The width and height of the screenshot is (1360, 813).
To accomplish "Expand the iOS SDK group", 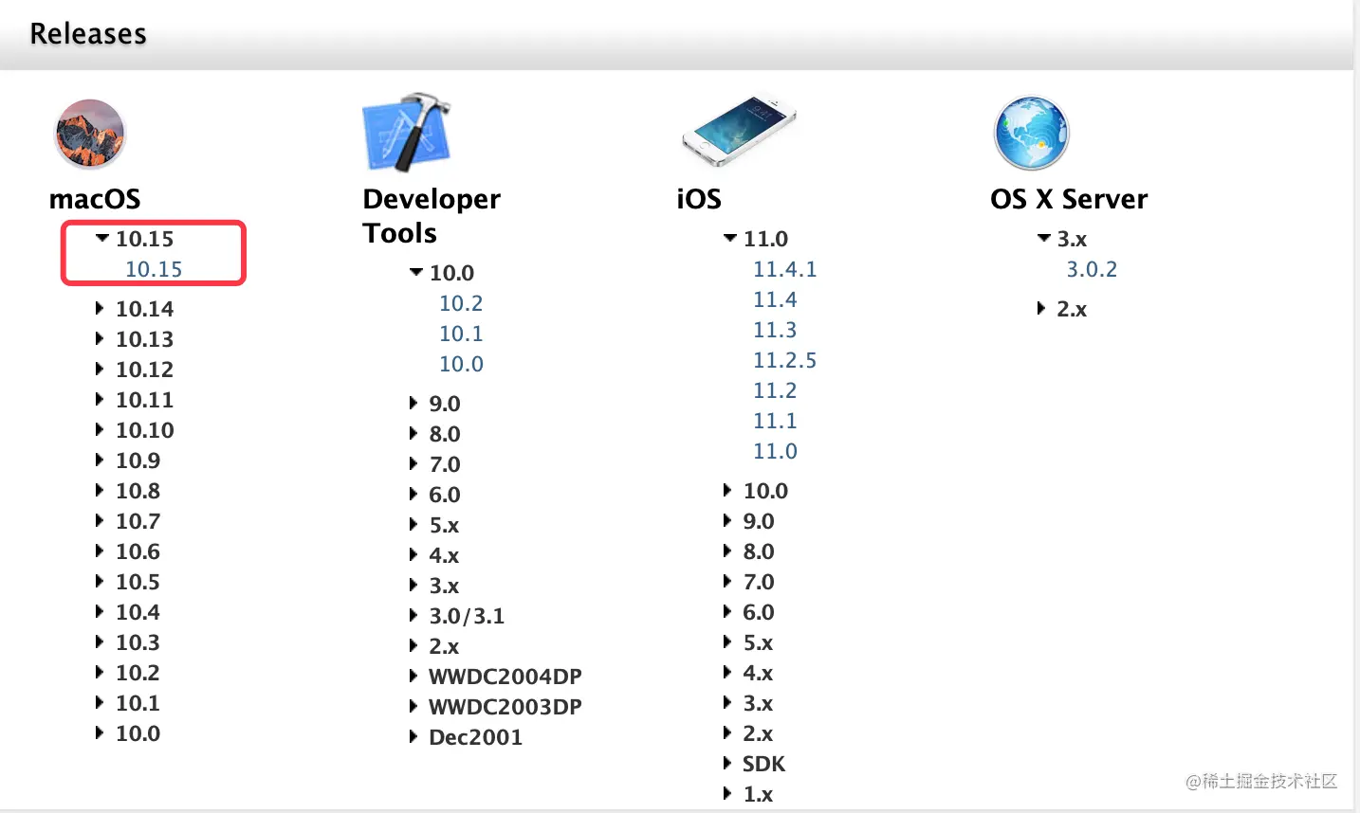I will point(727,763).
